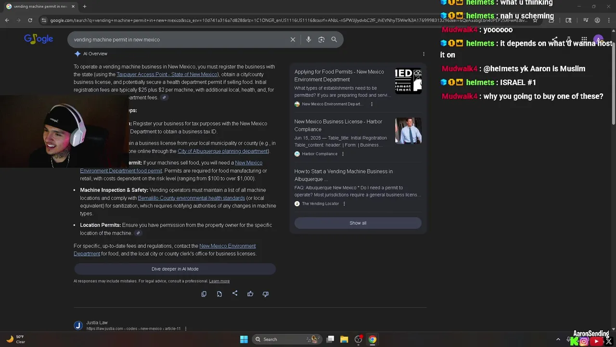Open Chrome profile icon

597,20
